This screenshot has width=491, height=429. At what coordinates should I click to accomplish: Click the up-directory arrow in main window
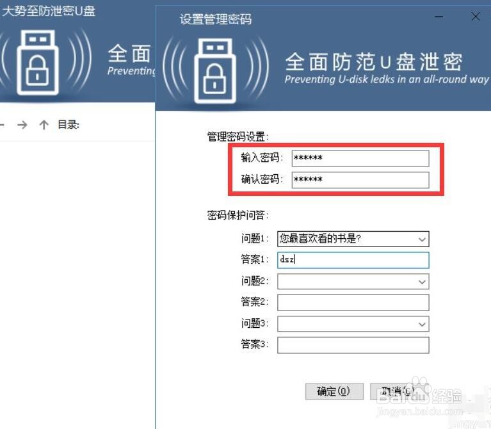click(x=44, y=125)
